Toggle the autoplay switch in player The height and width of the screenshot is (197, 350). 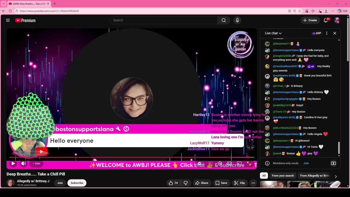click(x=200, y=164)
